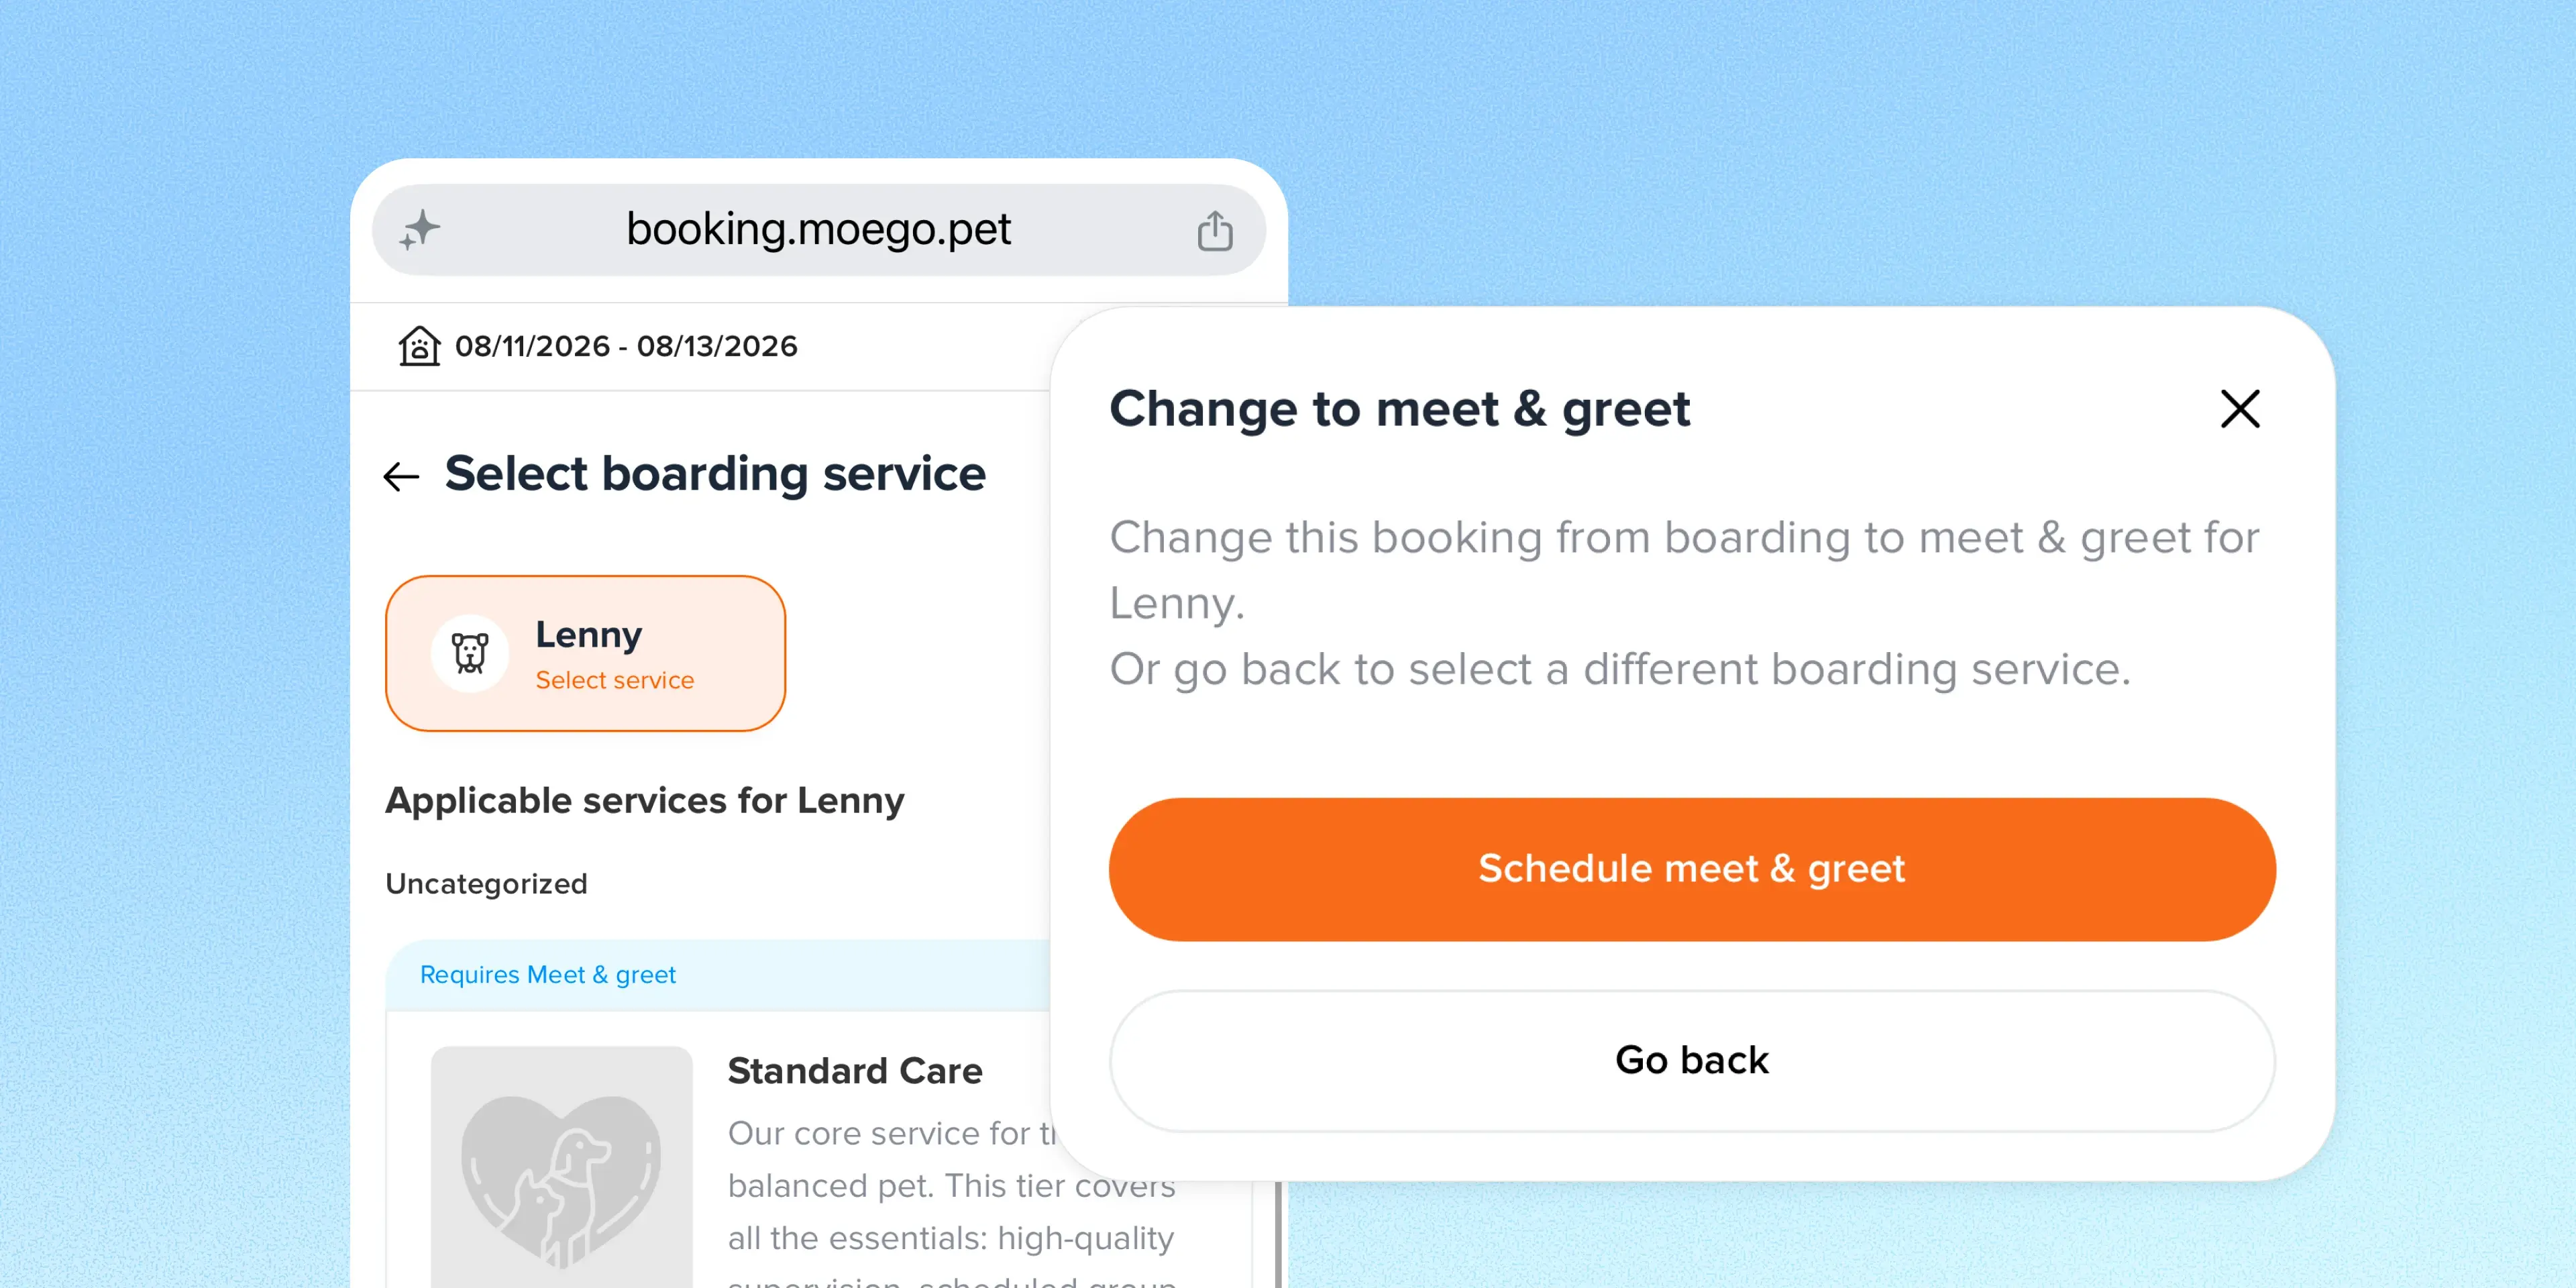Click the Go back button
Screen dimensions: 2576x1288
point(1692,1060)
